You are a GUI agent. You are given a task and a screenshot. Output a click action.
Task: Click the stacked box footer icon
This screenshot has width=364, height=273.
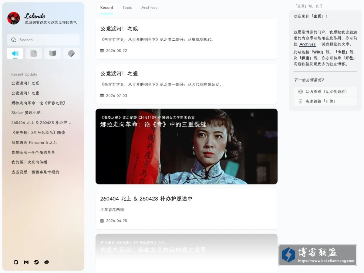(46, 262)
